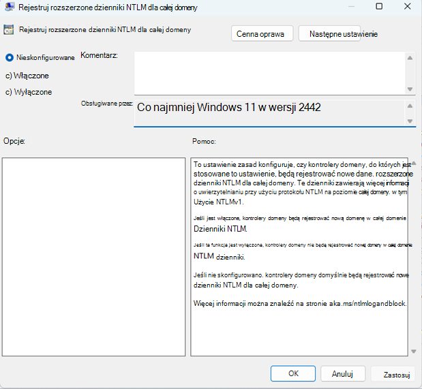Click the Pomoc pane scroll up arrow

coord(414,163)
